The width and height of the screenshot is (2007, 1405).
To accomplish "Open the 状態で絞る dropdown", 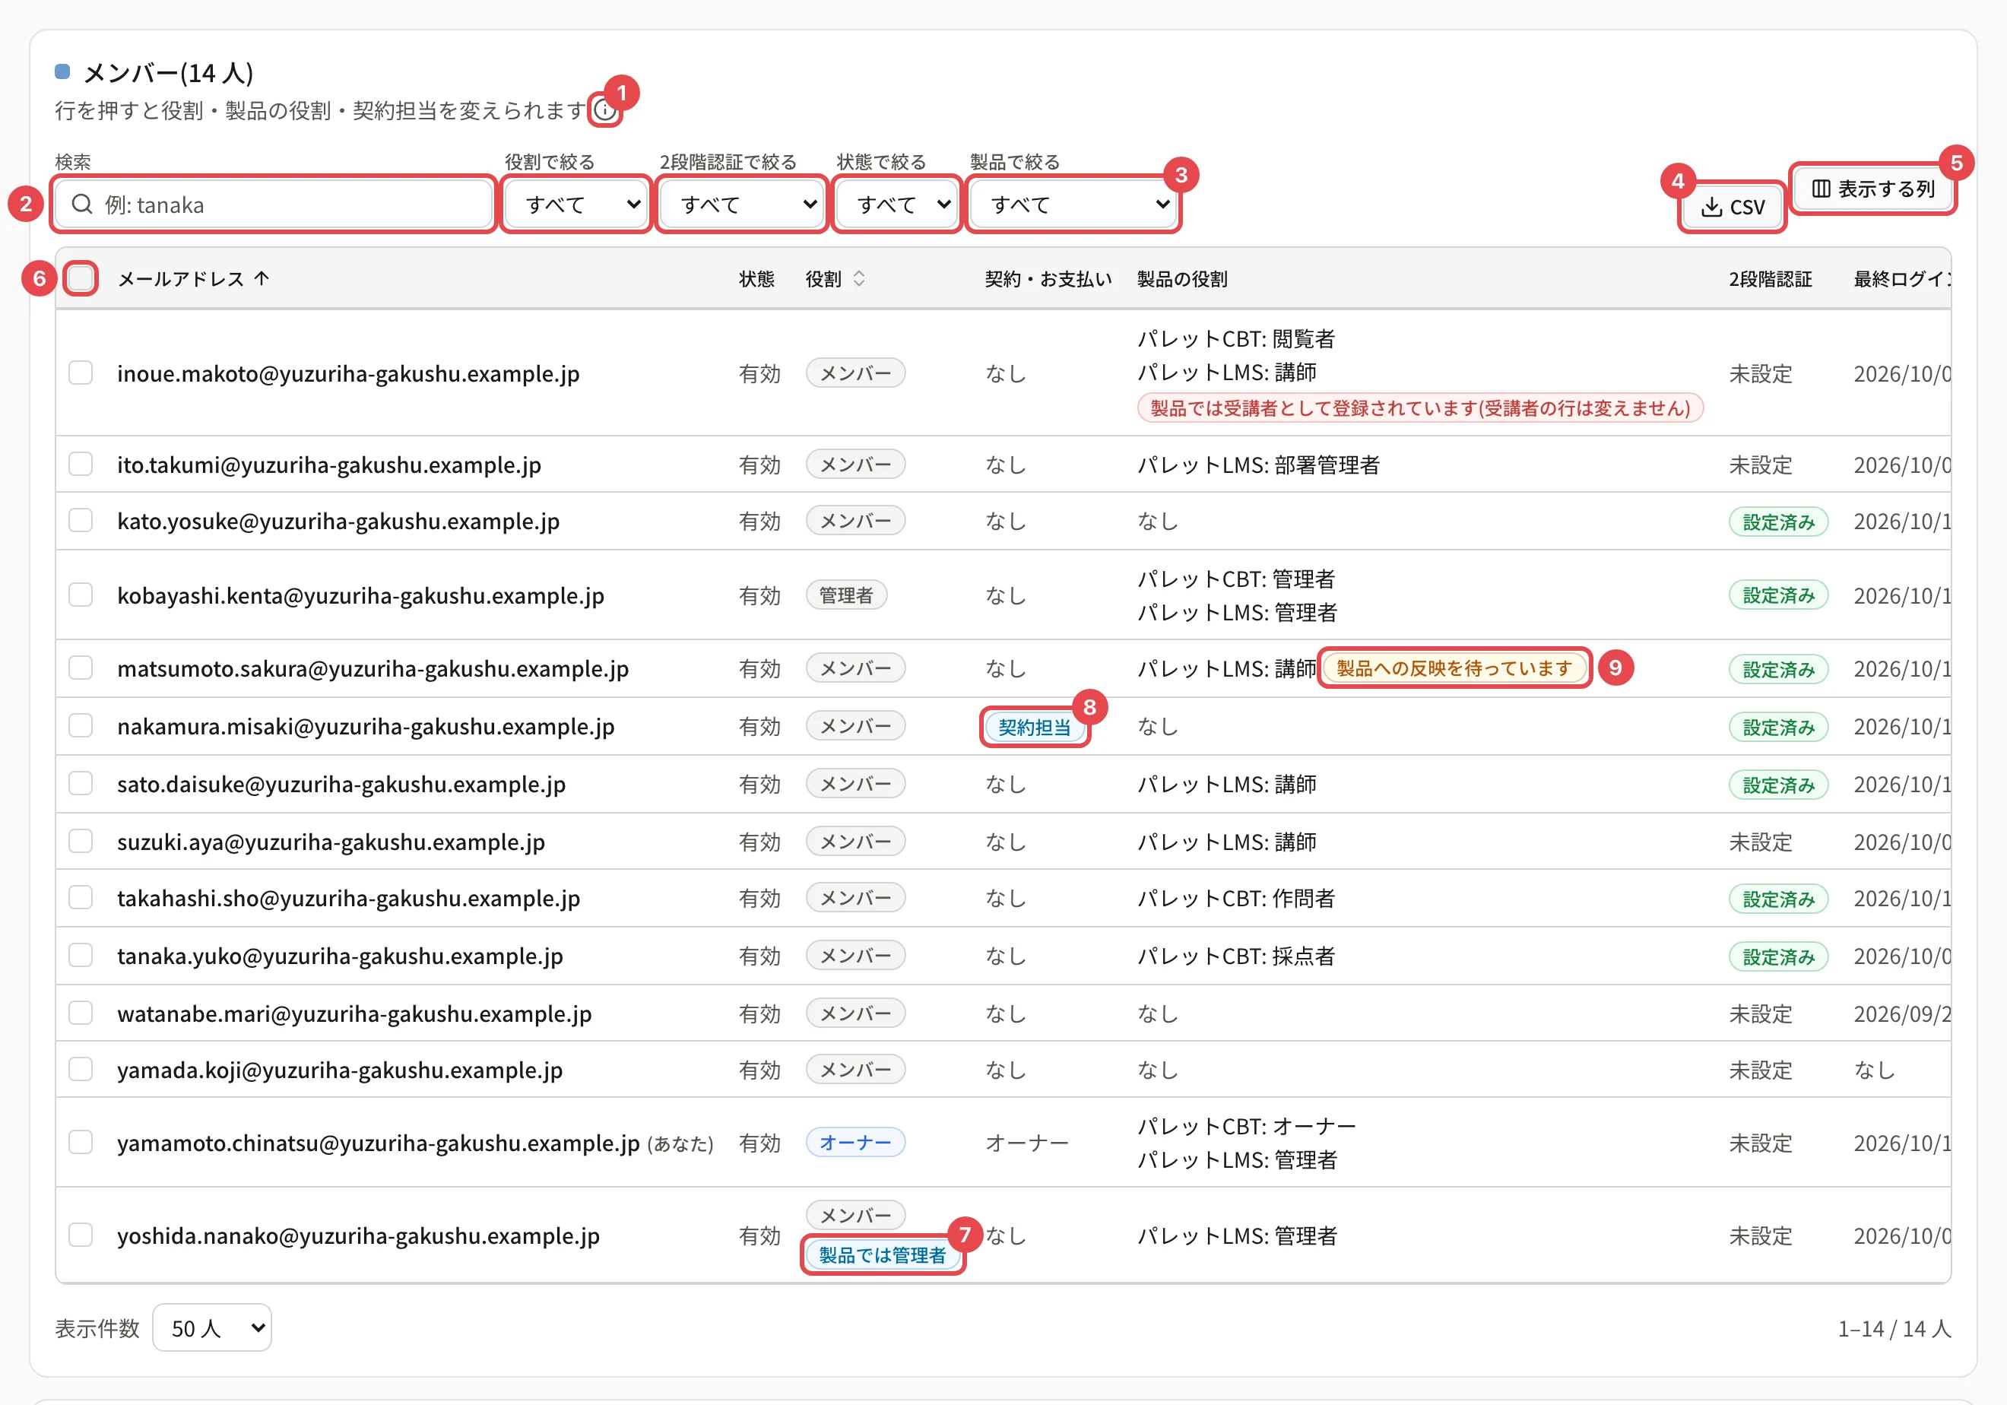I will [897, 205].
